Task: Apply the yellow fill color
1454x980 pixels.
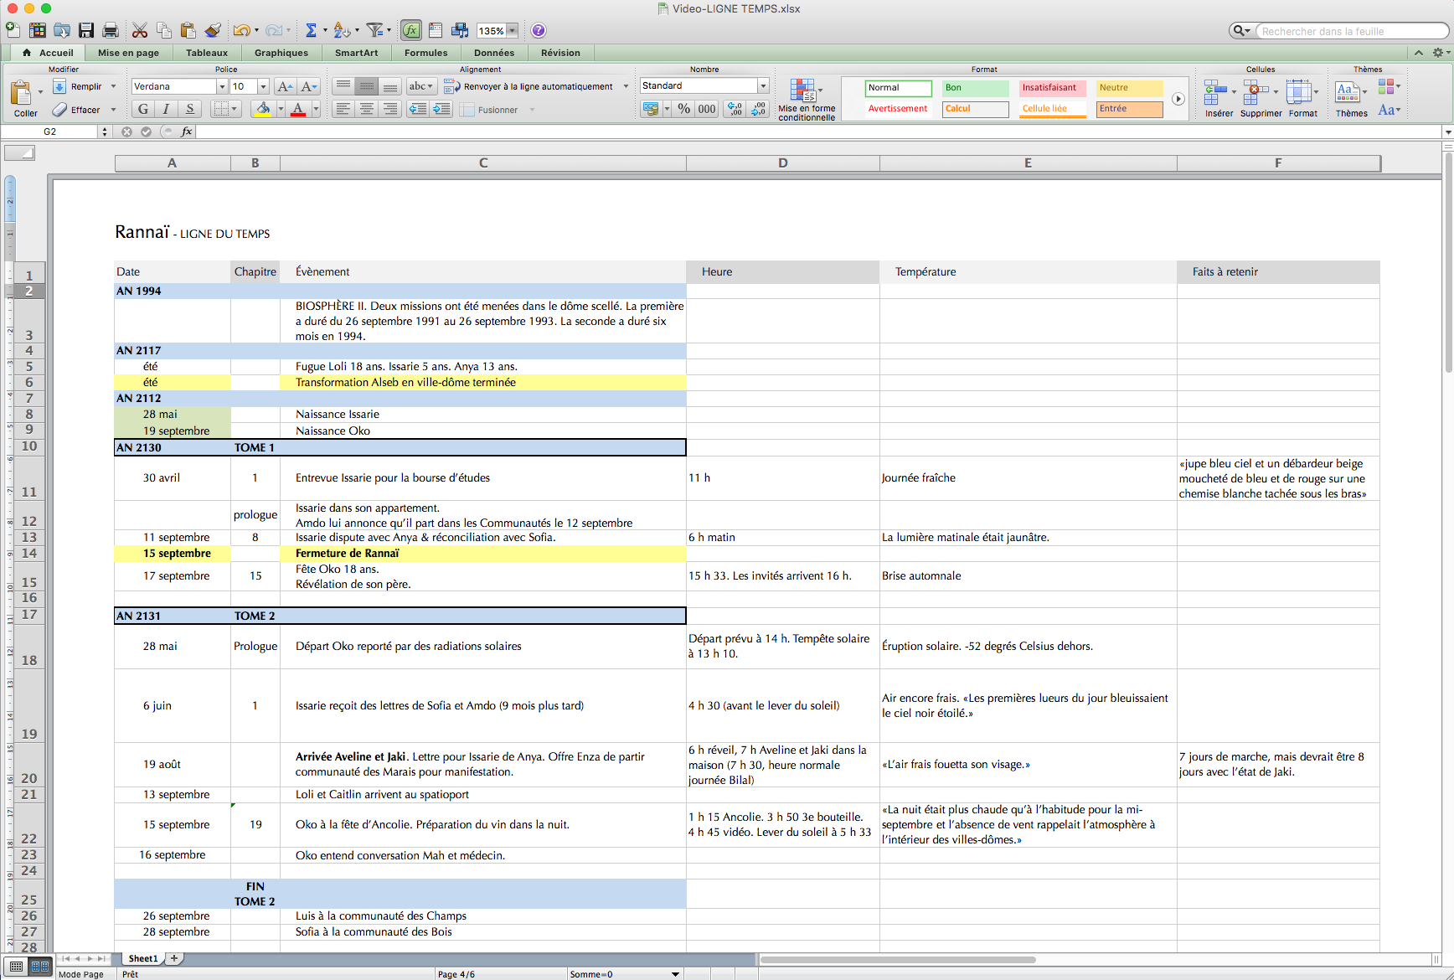Action: coord(263,109)
